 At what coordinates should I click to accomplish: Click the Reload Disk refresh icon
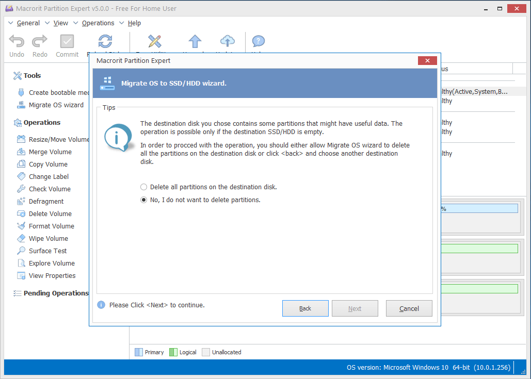(105, 41)
